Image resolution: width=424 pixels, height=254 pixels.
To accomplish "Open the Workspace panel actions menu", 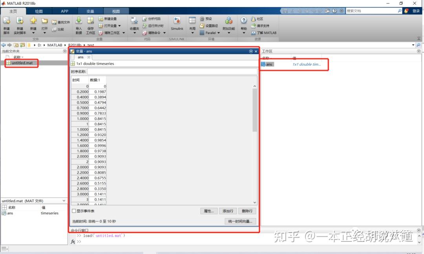I will point(419,51).
